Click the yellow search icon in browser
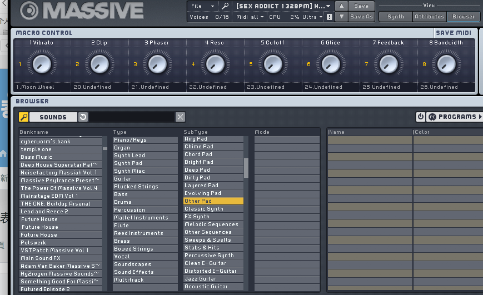 [24, 117]
